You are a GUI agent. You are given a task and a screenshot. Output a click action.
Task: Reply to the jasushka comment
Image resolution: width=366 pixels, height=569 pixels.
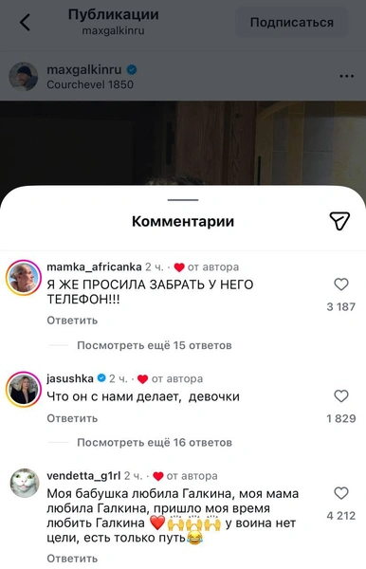tap(72, 418)
